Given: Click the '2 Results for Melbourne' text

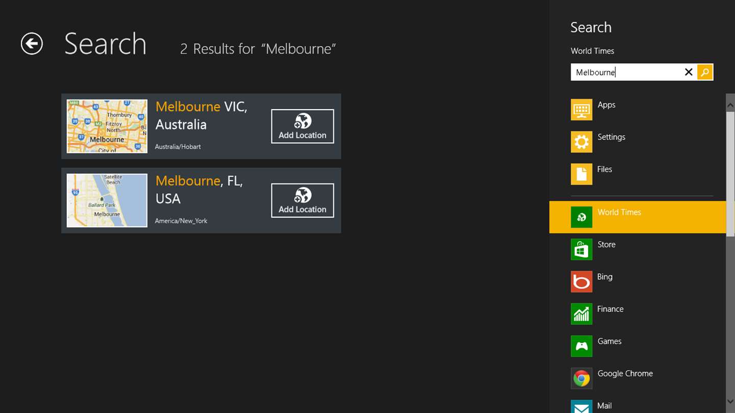Looking at the screenshot, I should click(258, 49).
